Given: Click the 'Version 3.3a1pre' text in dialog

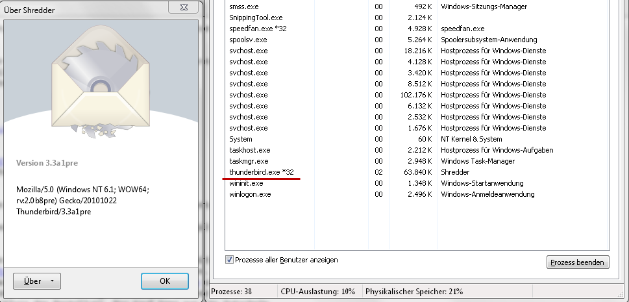Looking at the screenshot, I should 47,162.
